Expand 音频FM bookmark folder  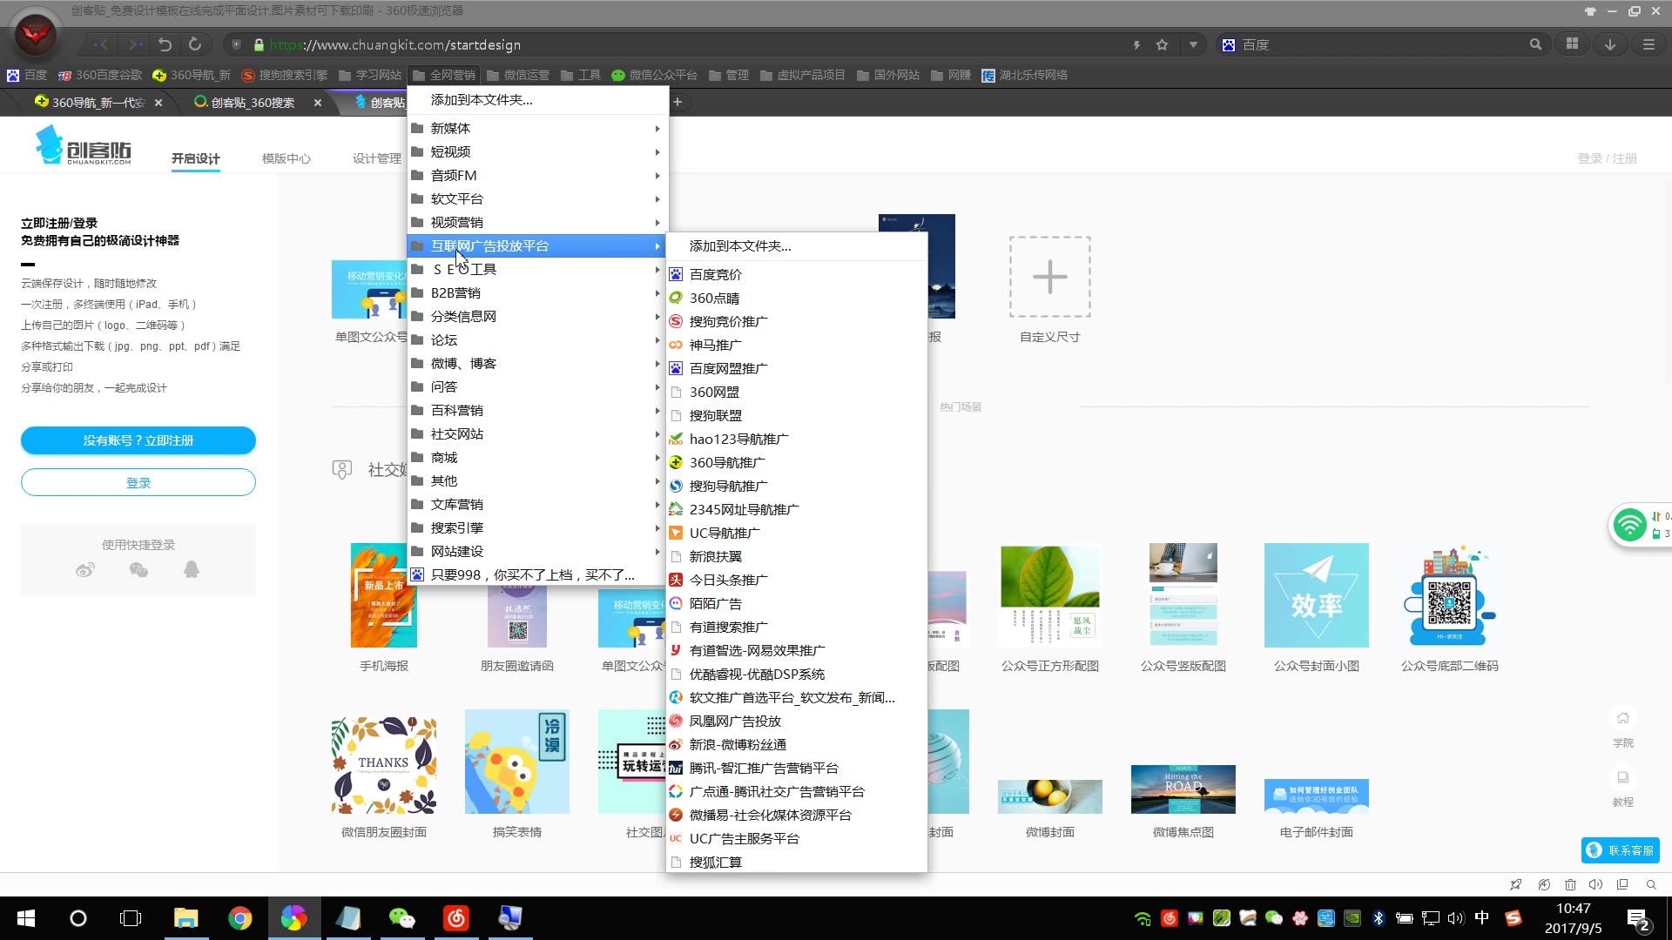click(536, 175)
